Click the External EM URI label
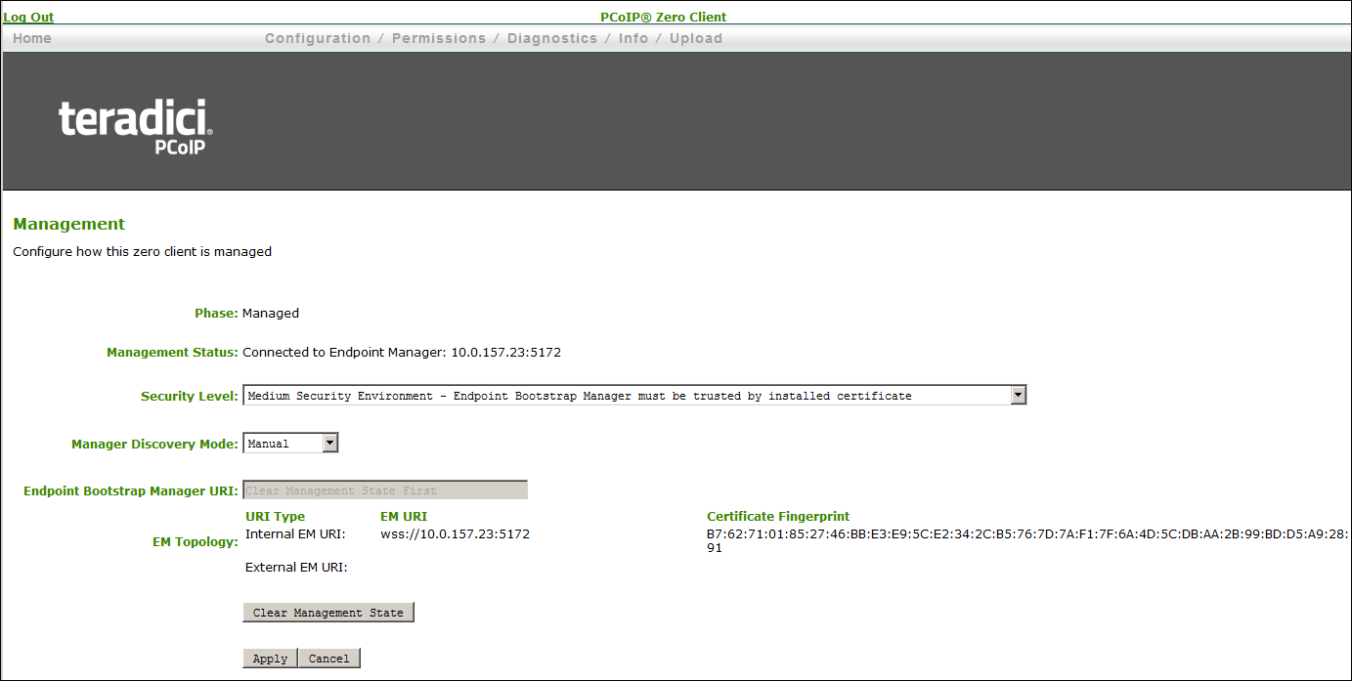This screenshot has width=1352, height=681. 296,567
